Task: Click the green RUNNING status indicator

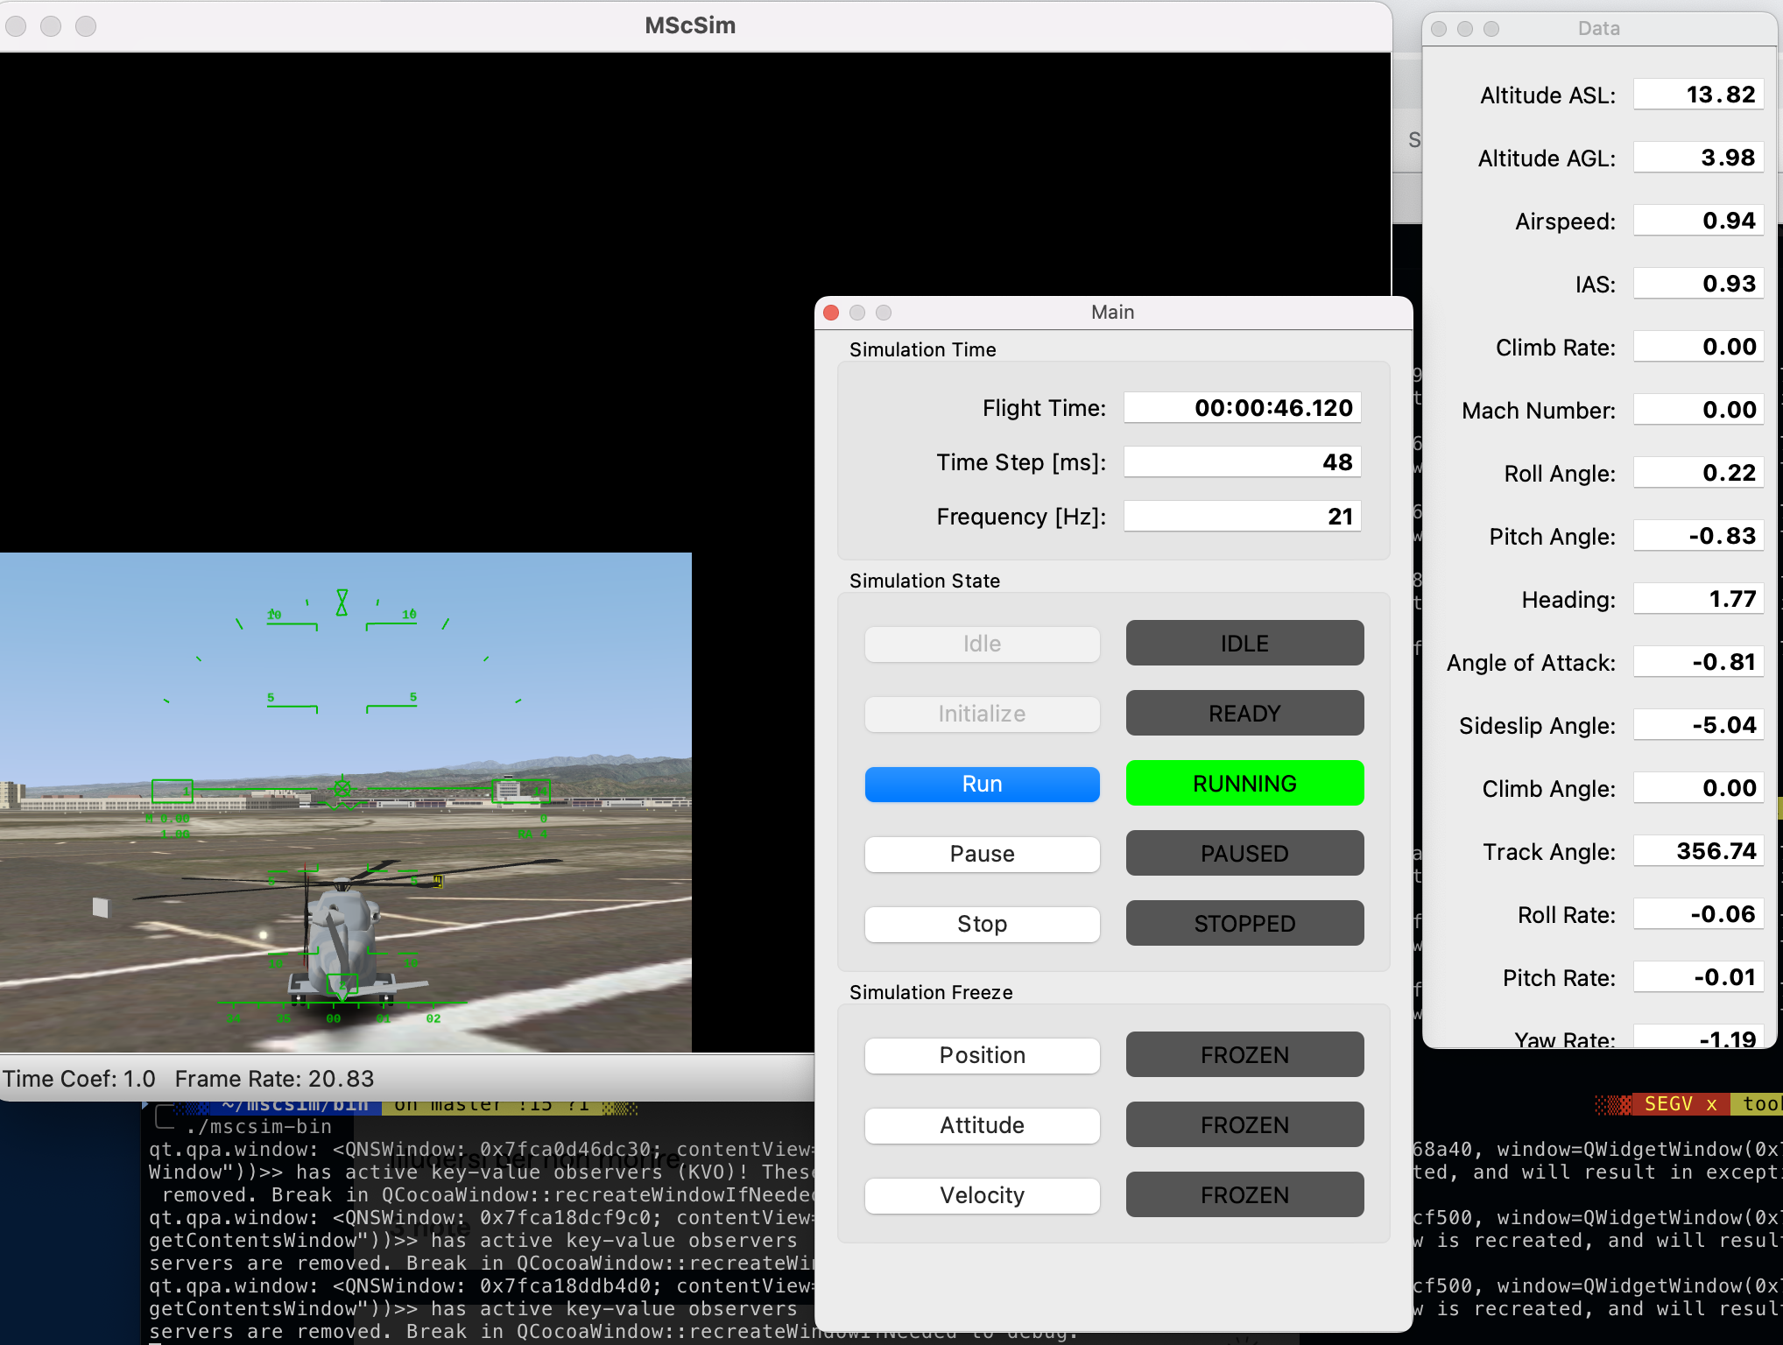Action: pyautogui.click(x=1244, y=784)
